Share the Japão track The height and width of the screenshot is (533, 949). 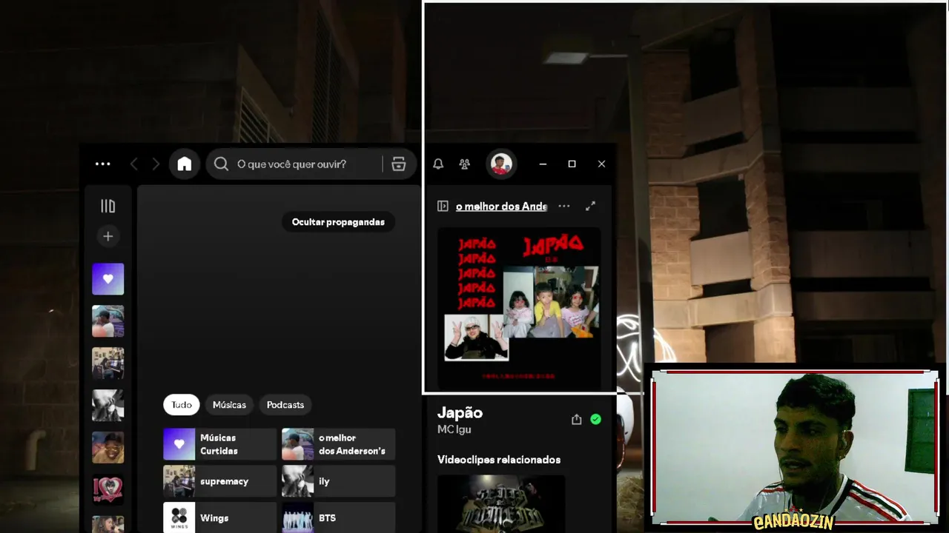576,420
